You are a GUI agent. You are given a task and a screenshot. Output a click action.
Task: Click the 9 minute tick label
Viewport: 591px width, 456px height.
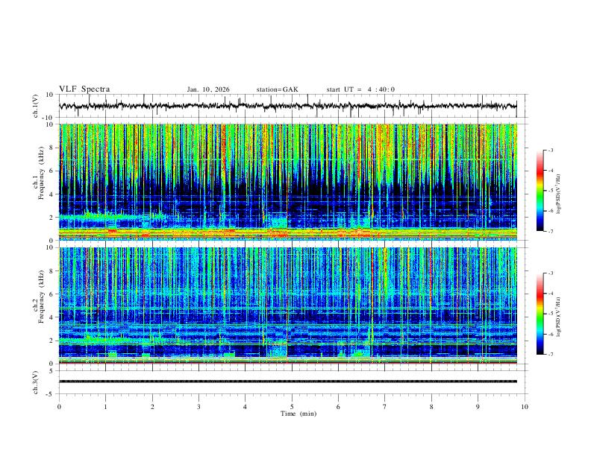click(x=478, y=407)
